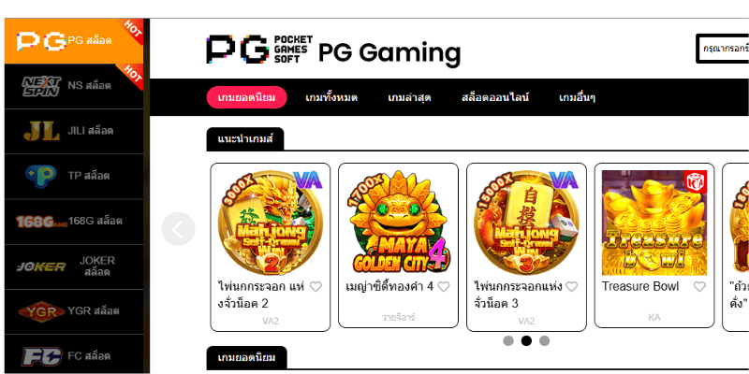This screenshot has height=374, width=749.
Task: Open the Maya Golden City 4 thumbnail
Action: pyautogui.click(x=399, y=223)
